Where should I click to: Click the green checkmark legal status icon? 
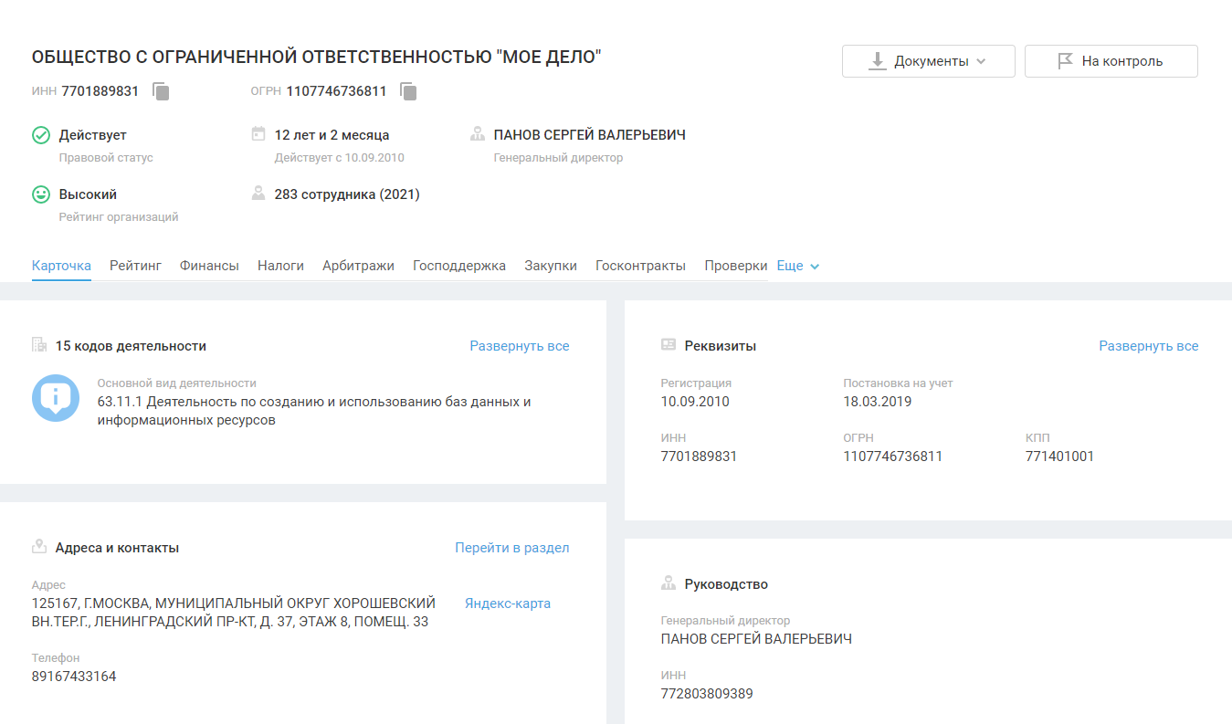pyautogui.click(x=41, y=135)
